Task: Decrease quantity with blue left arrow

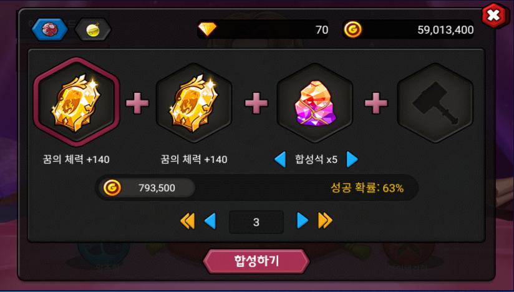Action: [210, 221]
